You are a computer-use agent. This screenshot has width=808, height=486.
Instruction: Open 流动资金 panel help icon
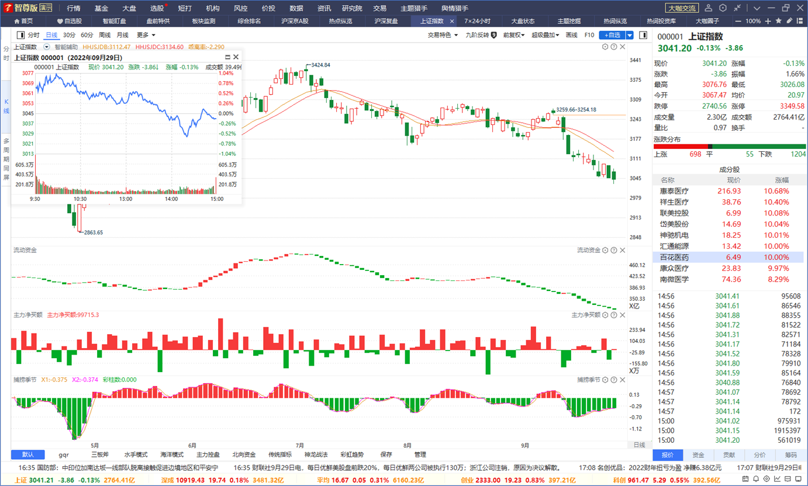pyautogui.click(x=613, y=250)
